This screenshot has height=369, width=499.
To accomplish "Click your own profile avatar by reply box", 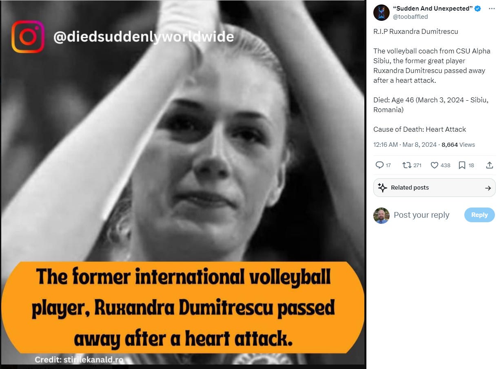I will (381, 216).
